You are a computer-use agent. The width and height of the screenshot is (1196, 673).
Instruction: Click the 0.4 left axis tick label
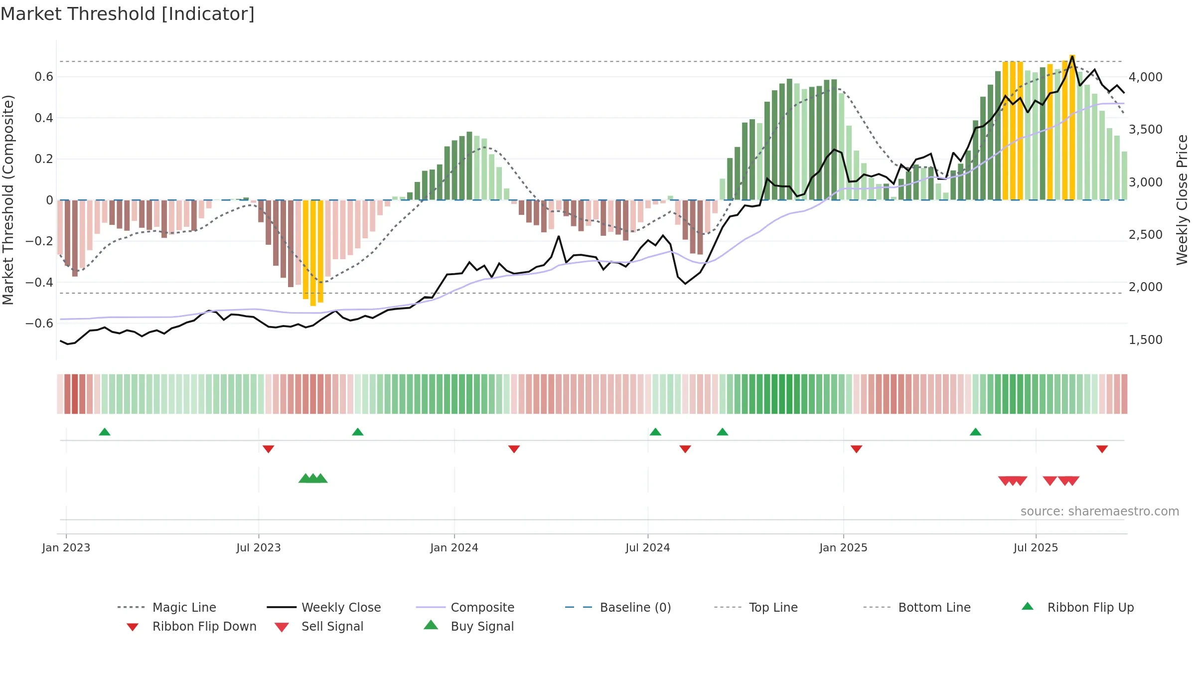44,118
